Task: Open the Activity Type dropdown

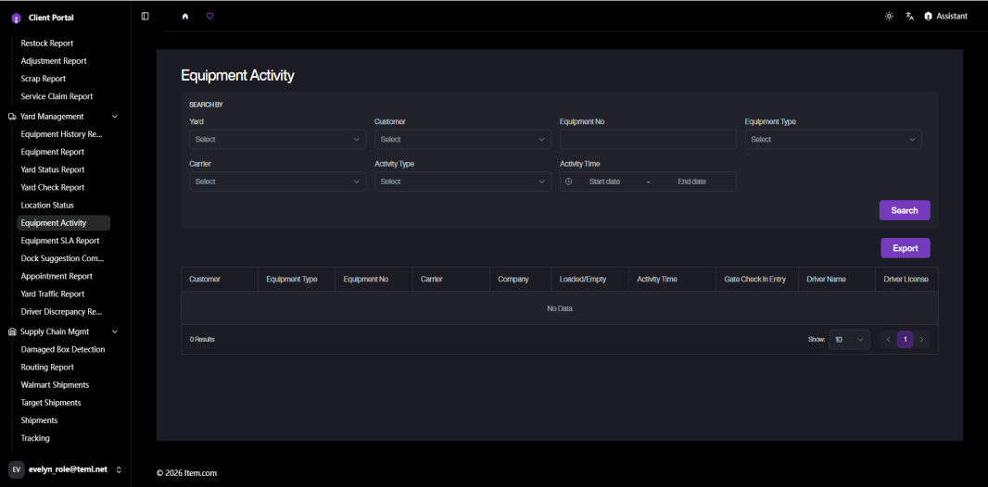Action: tap(462, 181)
